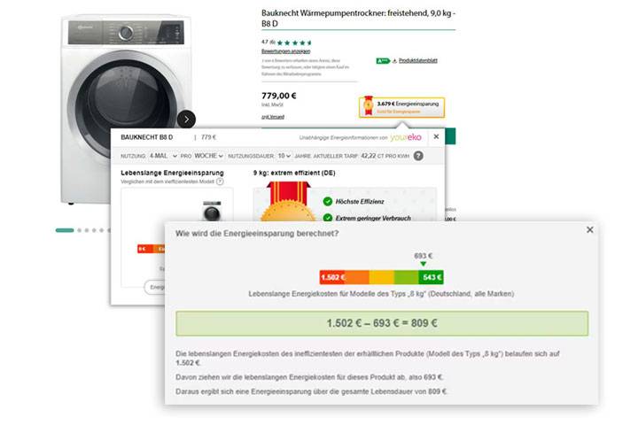Click 'Lebenslange Energiekosten für Modelle' caption
Image resolution: width=638 pixels, height=425 pixels.
381,294
